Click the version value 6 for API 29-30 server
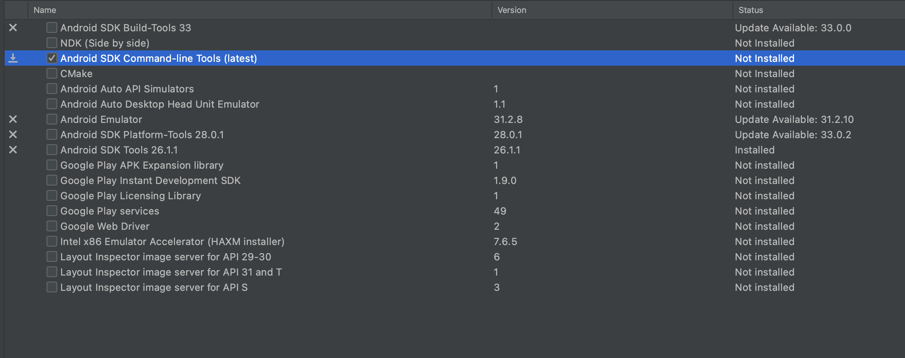Viewport: 905px width, 358px height. (x=497, y=257)
